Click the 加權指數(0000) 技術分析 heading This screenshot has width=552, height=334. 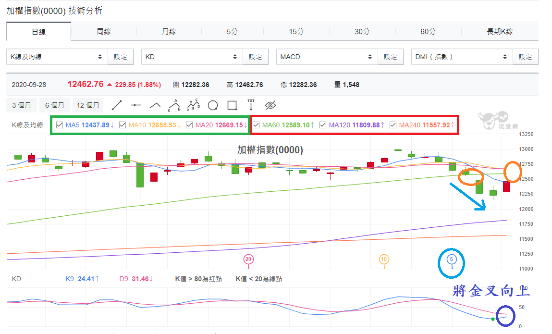point(54,11)
